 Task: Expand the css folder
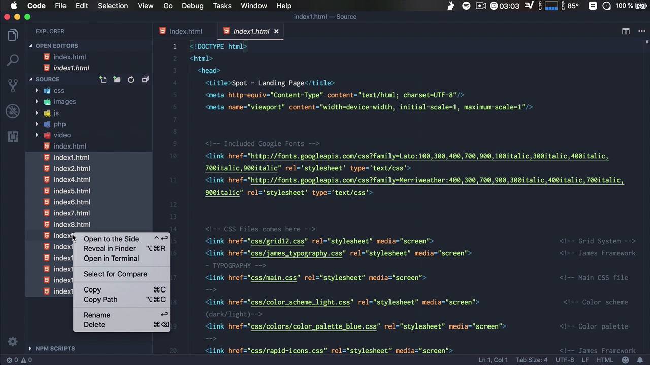click(x=59, y=91)
